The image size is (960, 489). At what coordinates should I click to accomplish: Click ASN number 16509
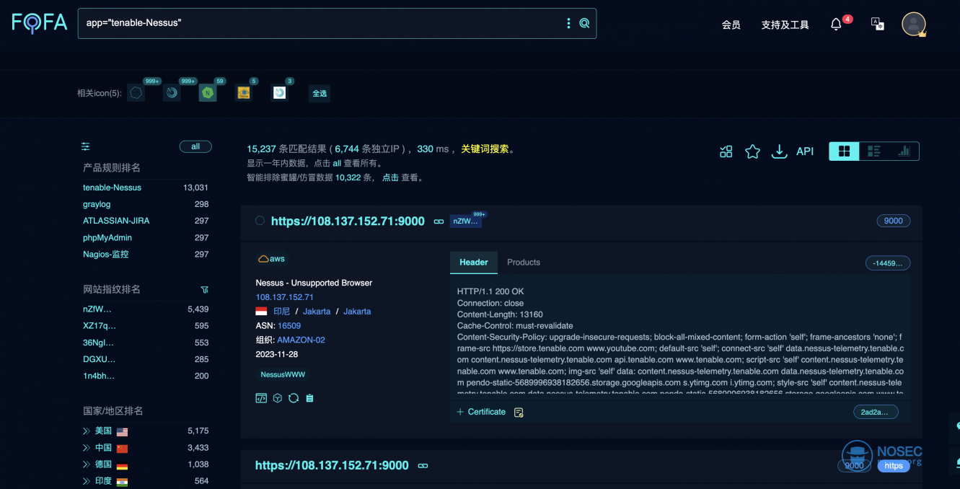[x=289, y=326]
